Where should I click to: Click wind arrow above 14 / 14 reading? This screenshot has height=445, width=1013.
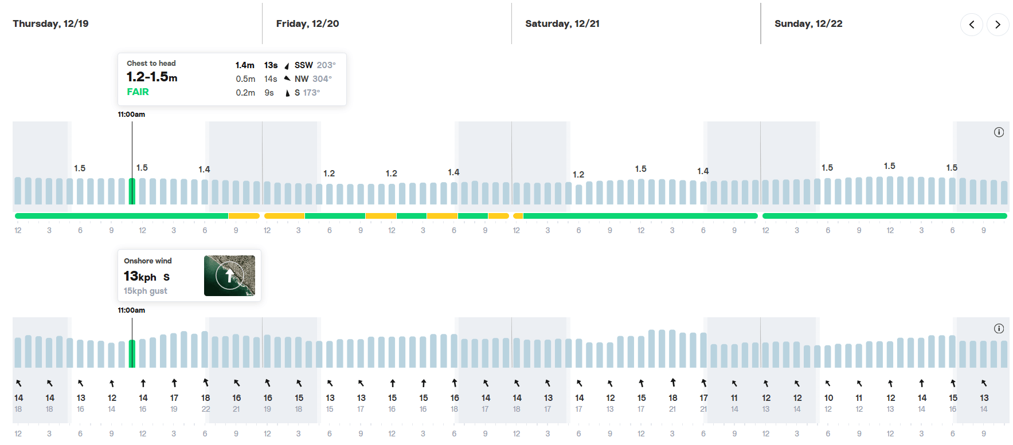pos(922,383)
